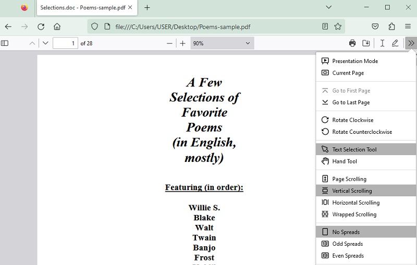The width and height of the screenshot is (417, 265).
Task: Close the Poems-sample.pdf tab
Action: (130, 7)
